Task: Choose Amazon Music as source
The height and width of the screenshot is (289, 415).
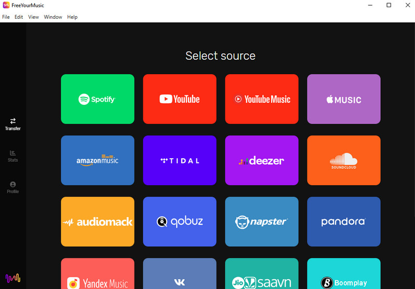Action: 98,160
